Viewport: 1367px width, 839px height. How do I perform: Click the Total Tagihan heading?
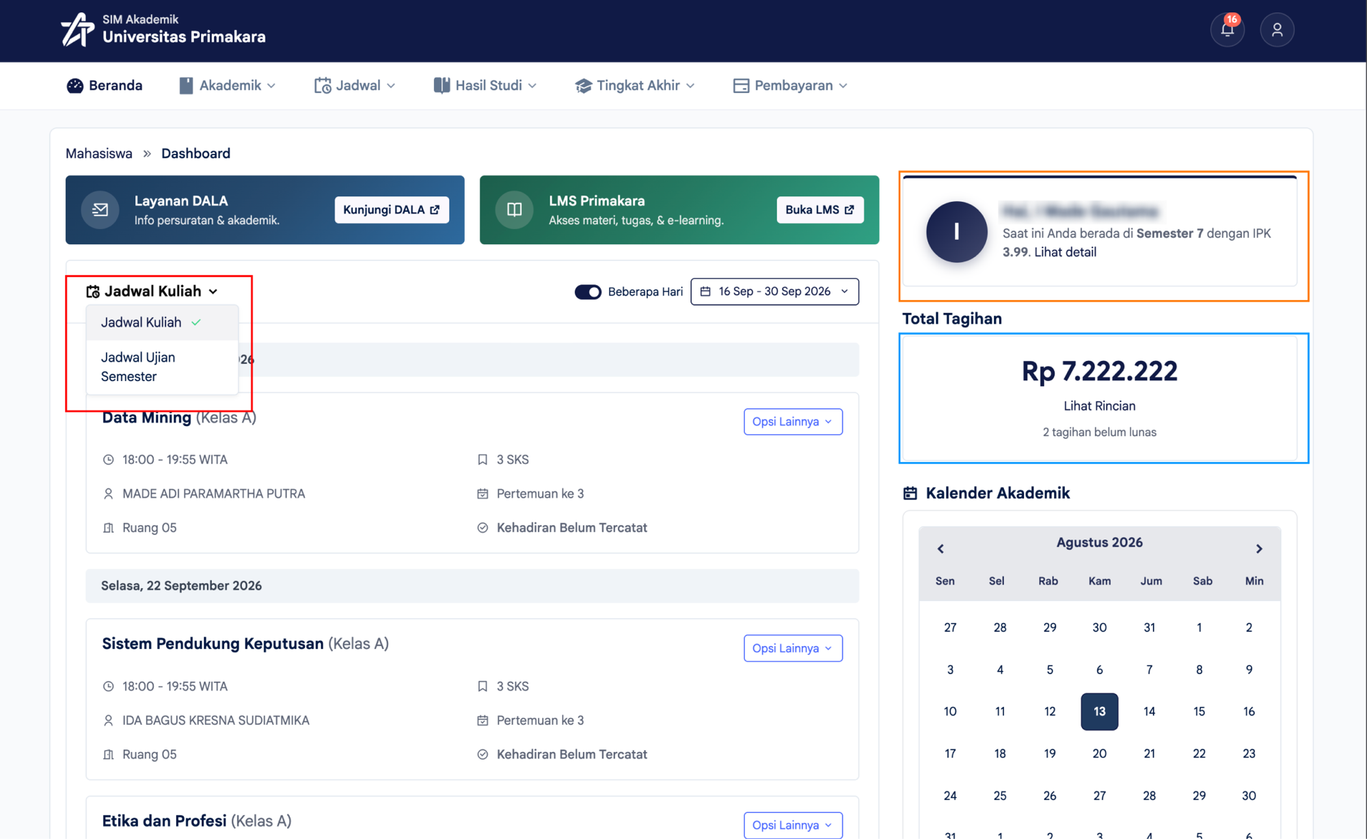click(952, 319)
